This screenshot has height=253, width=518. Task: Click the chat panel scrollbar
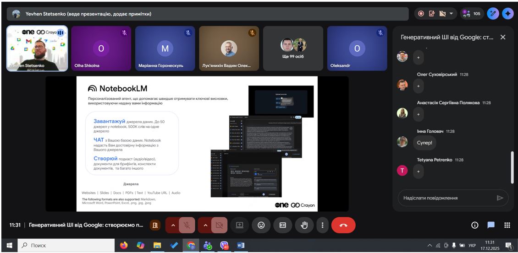click(512, 167)
